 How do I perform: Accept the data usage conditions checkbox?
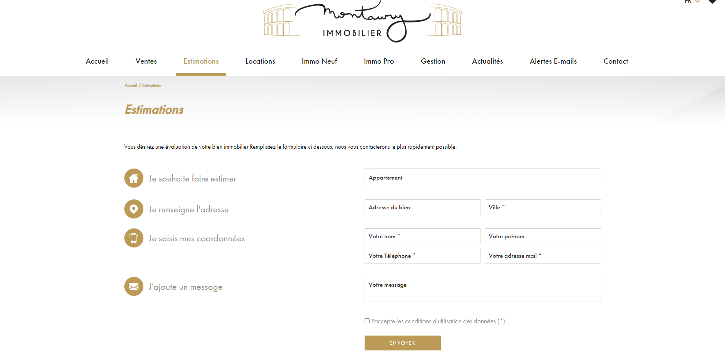pyautogui.click(x=367, y=321)
